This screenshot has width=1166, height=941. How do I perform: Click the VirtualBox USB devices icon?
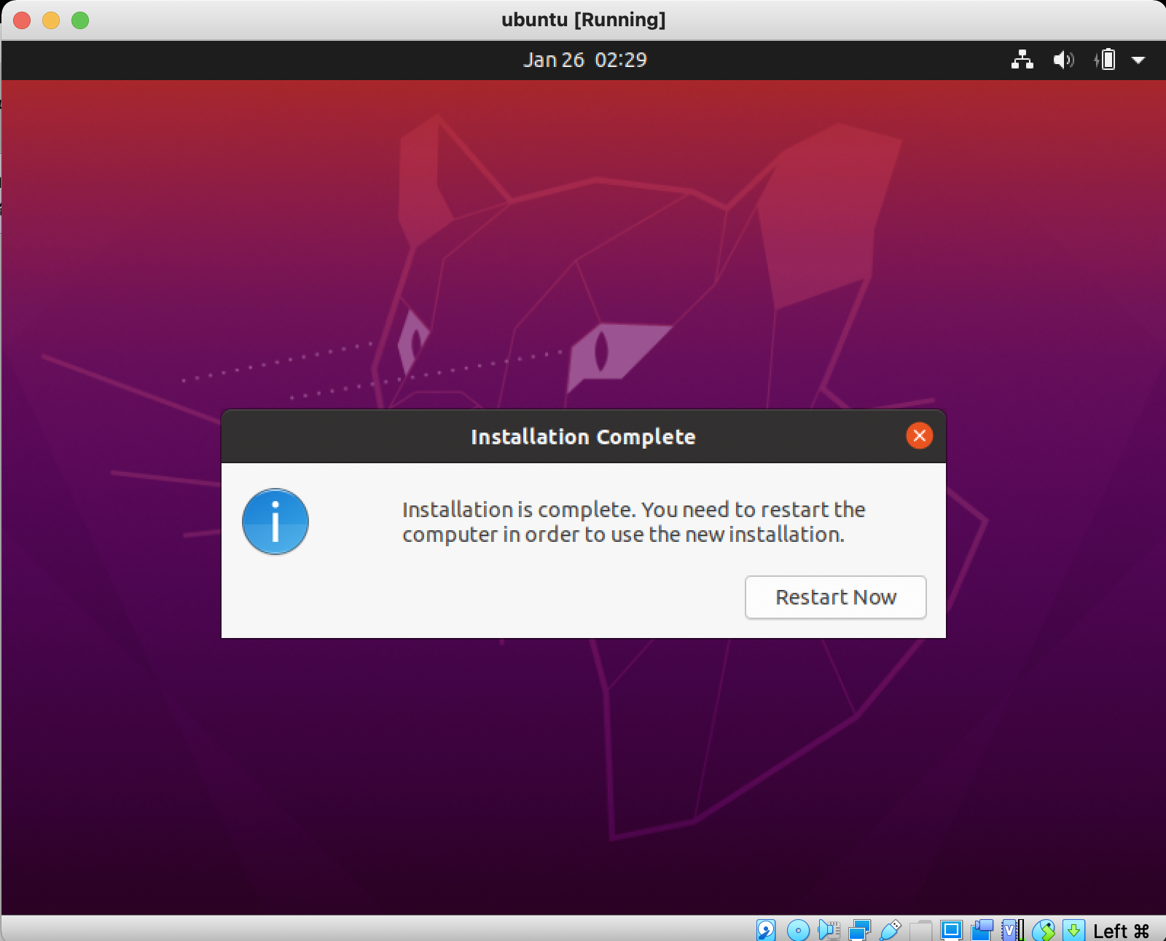(891, 930)
